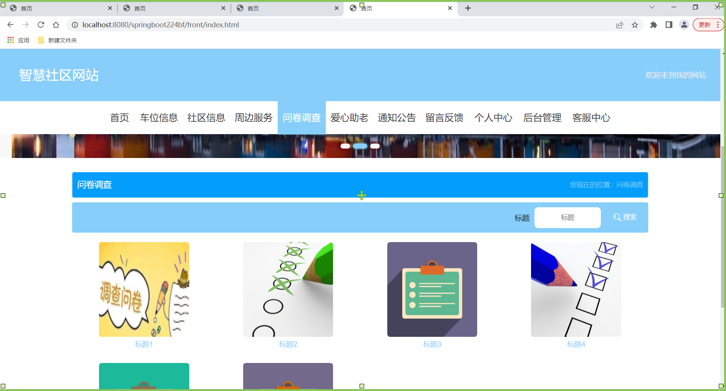Open the tab search chevron
The width and height of the screenshot is (726, 391).
point(652,7)
